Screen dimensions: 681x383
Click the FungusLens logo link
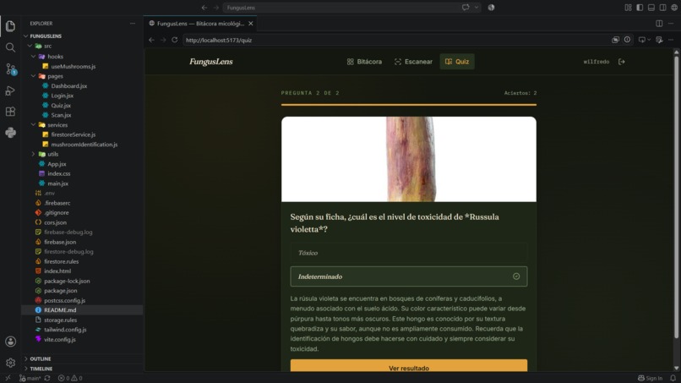(211, 62)
